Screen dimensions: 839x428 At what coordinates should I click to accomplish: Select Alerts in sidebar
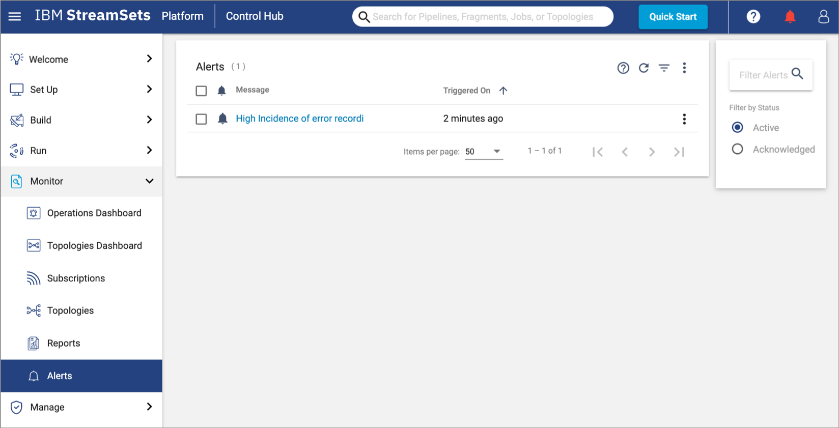tap(81, 376)
